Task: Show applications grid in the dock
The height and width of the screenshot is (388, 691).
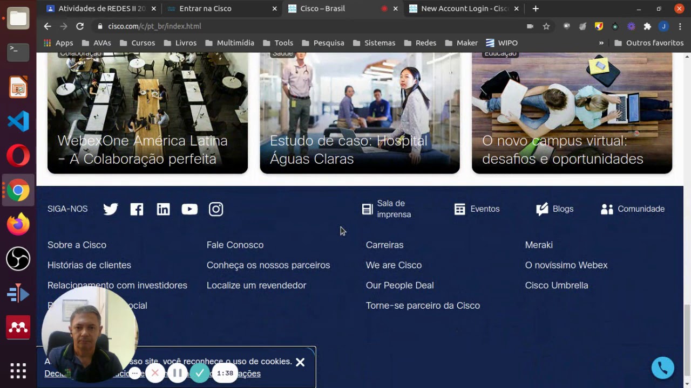Action: (18, 371)
